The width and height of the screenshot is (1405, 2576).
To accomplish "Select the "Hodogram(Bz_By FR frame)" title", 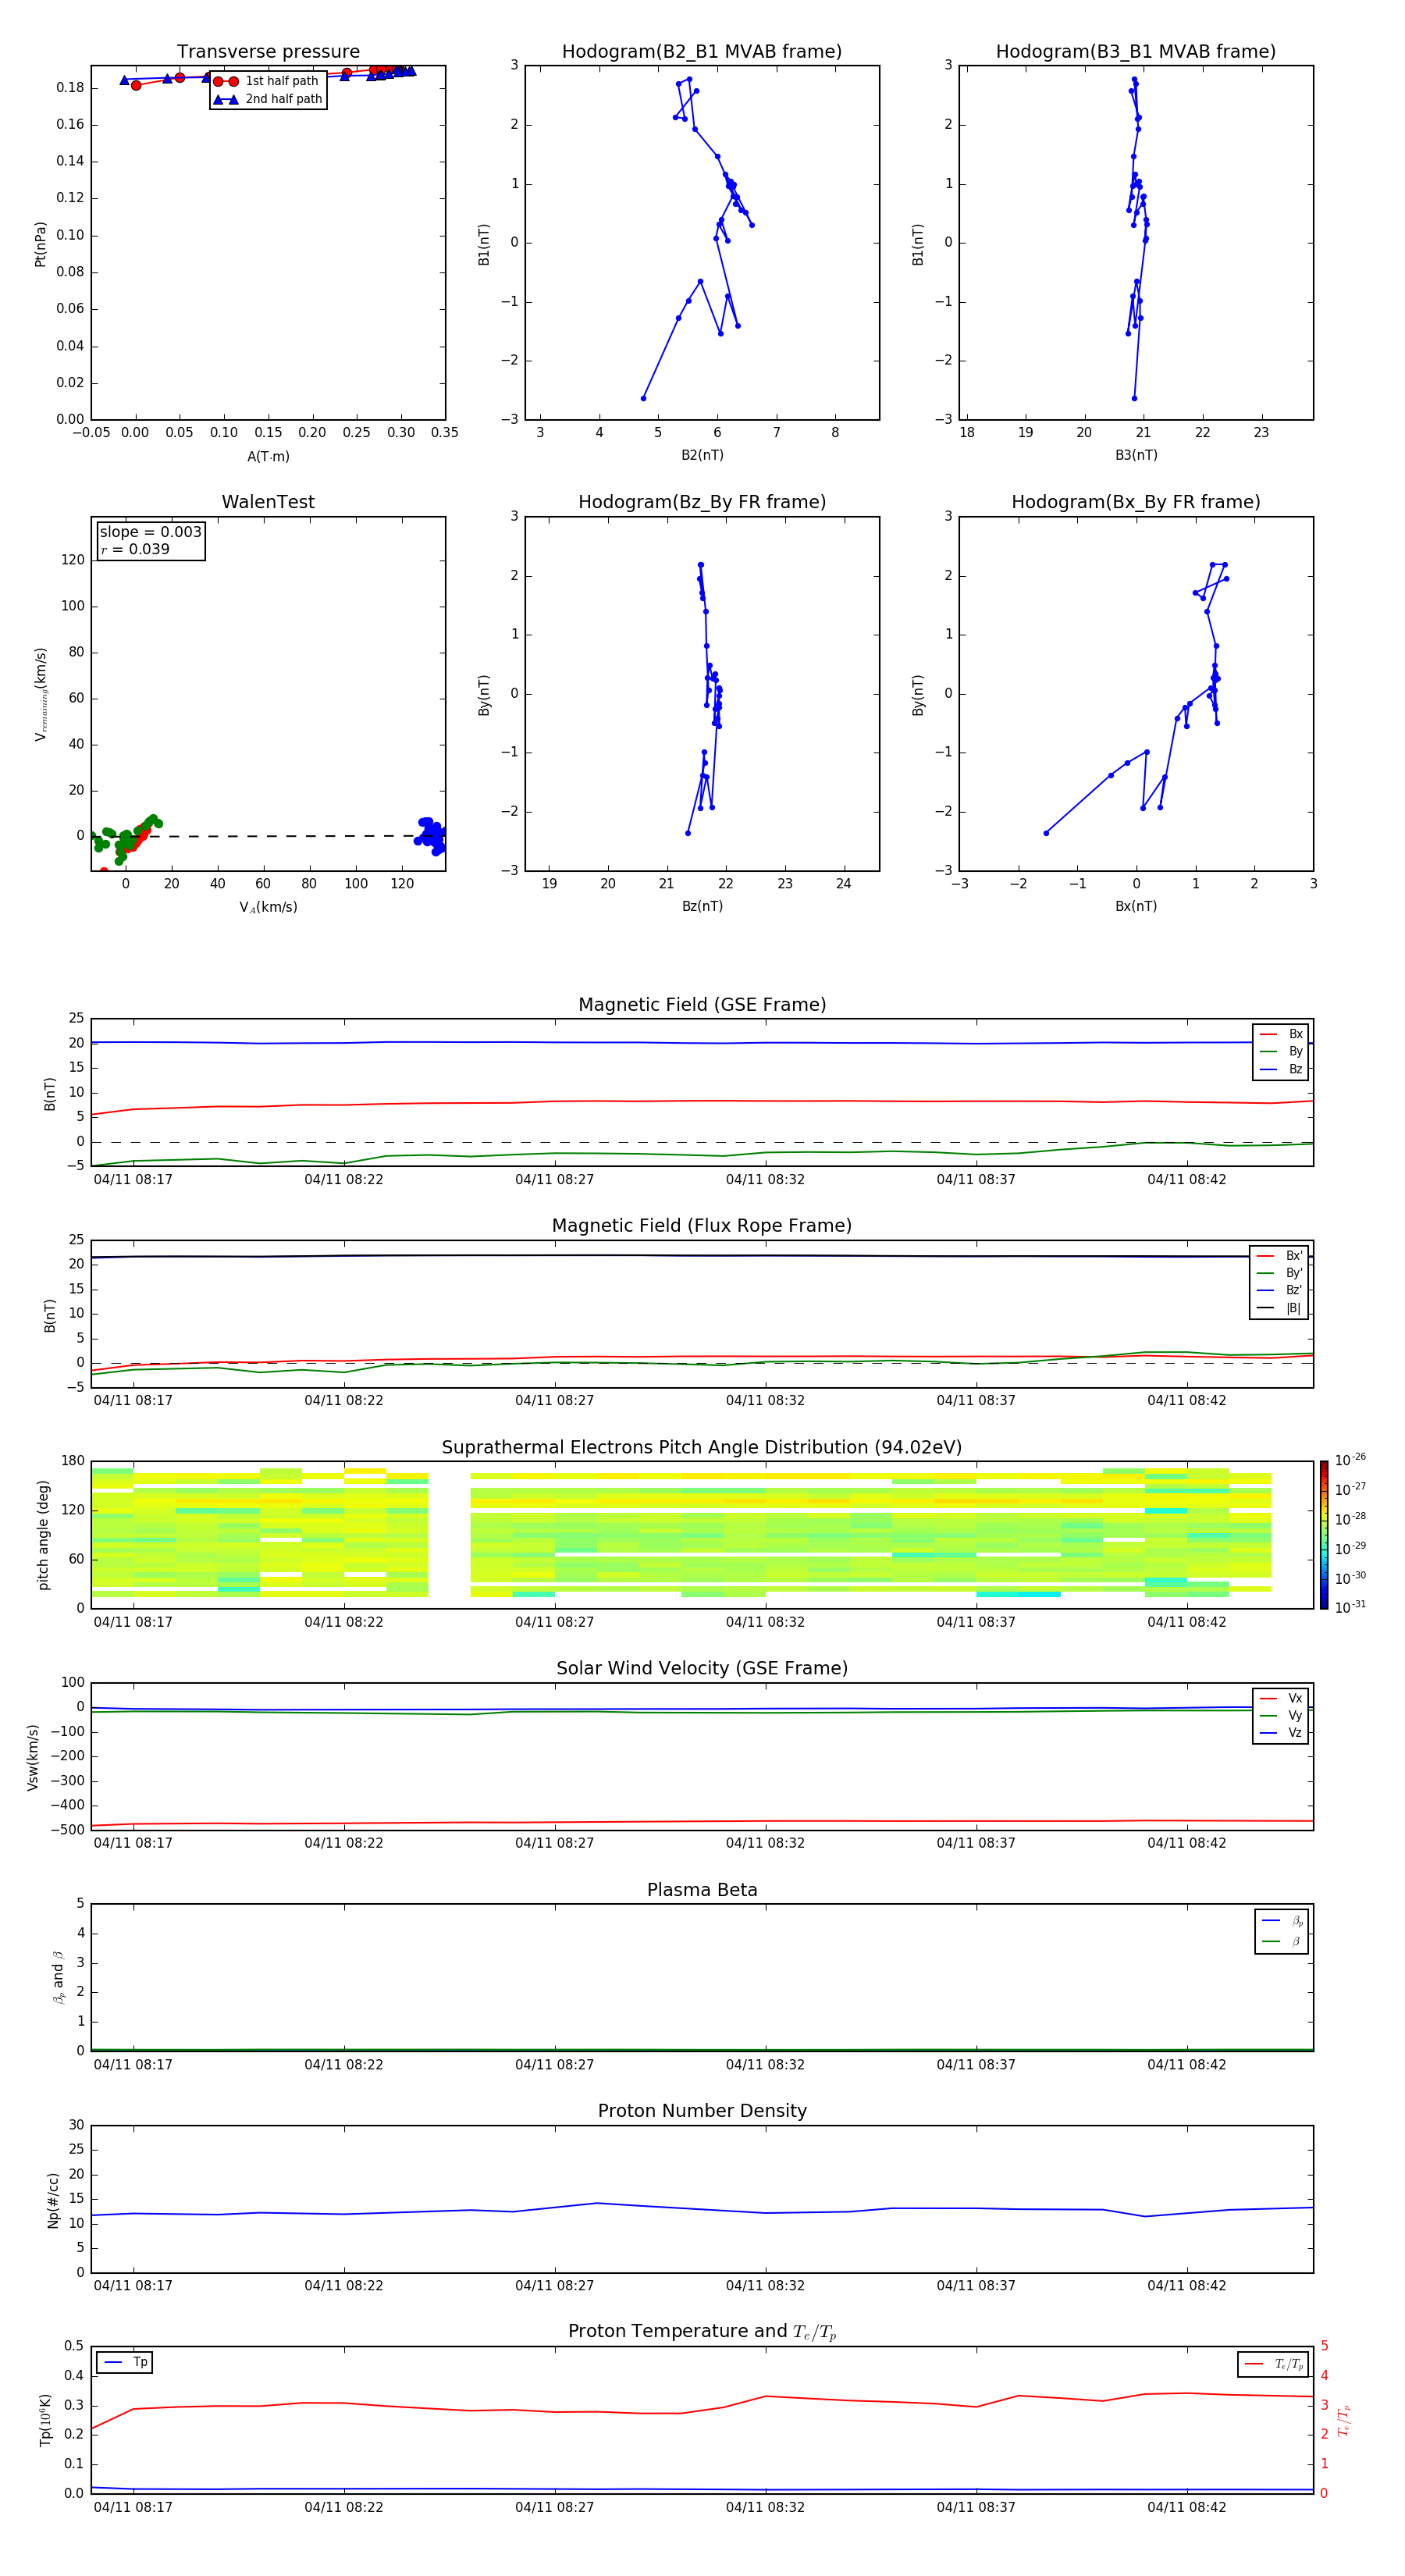I will click(702, 502).
